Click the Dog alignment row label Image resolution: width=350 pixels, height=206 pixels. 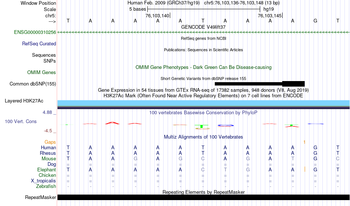pos(52,164)
